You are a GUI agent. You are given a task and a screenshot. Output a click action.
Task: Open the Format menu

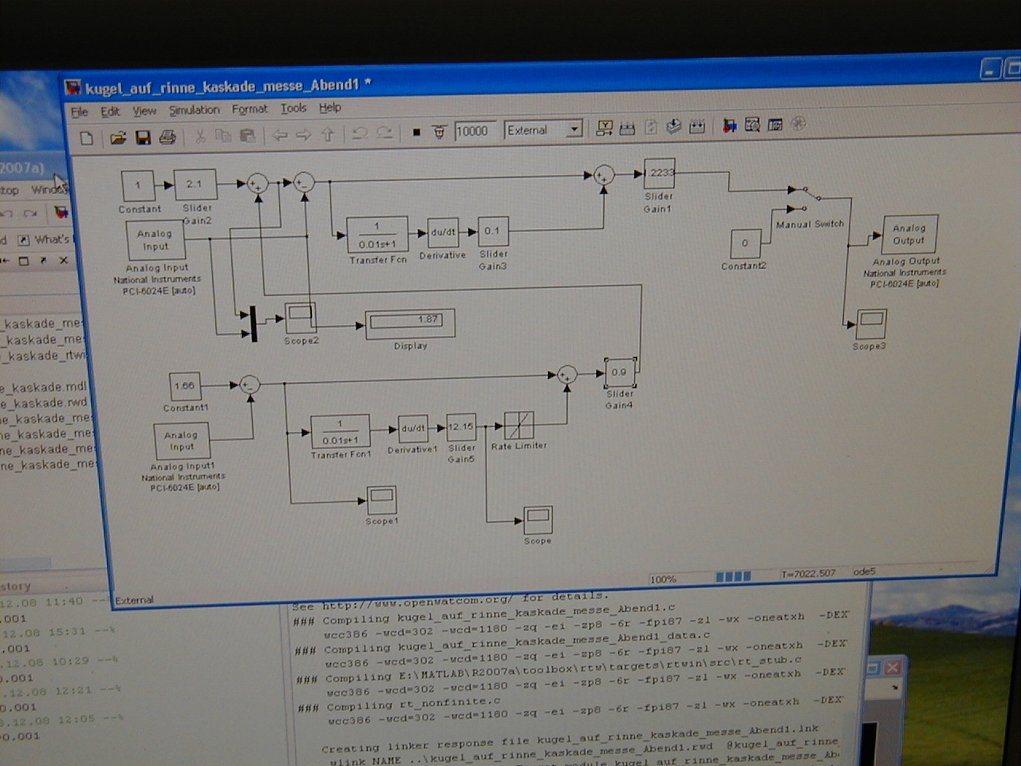(x=250, y=109)
